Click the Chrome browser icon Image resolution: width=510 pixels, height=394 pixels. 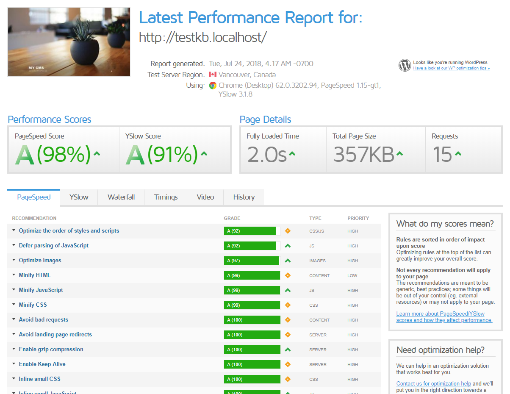(213, 86)
